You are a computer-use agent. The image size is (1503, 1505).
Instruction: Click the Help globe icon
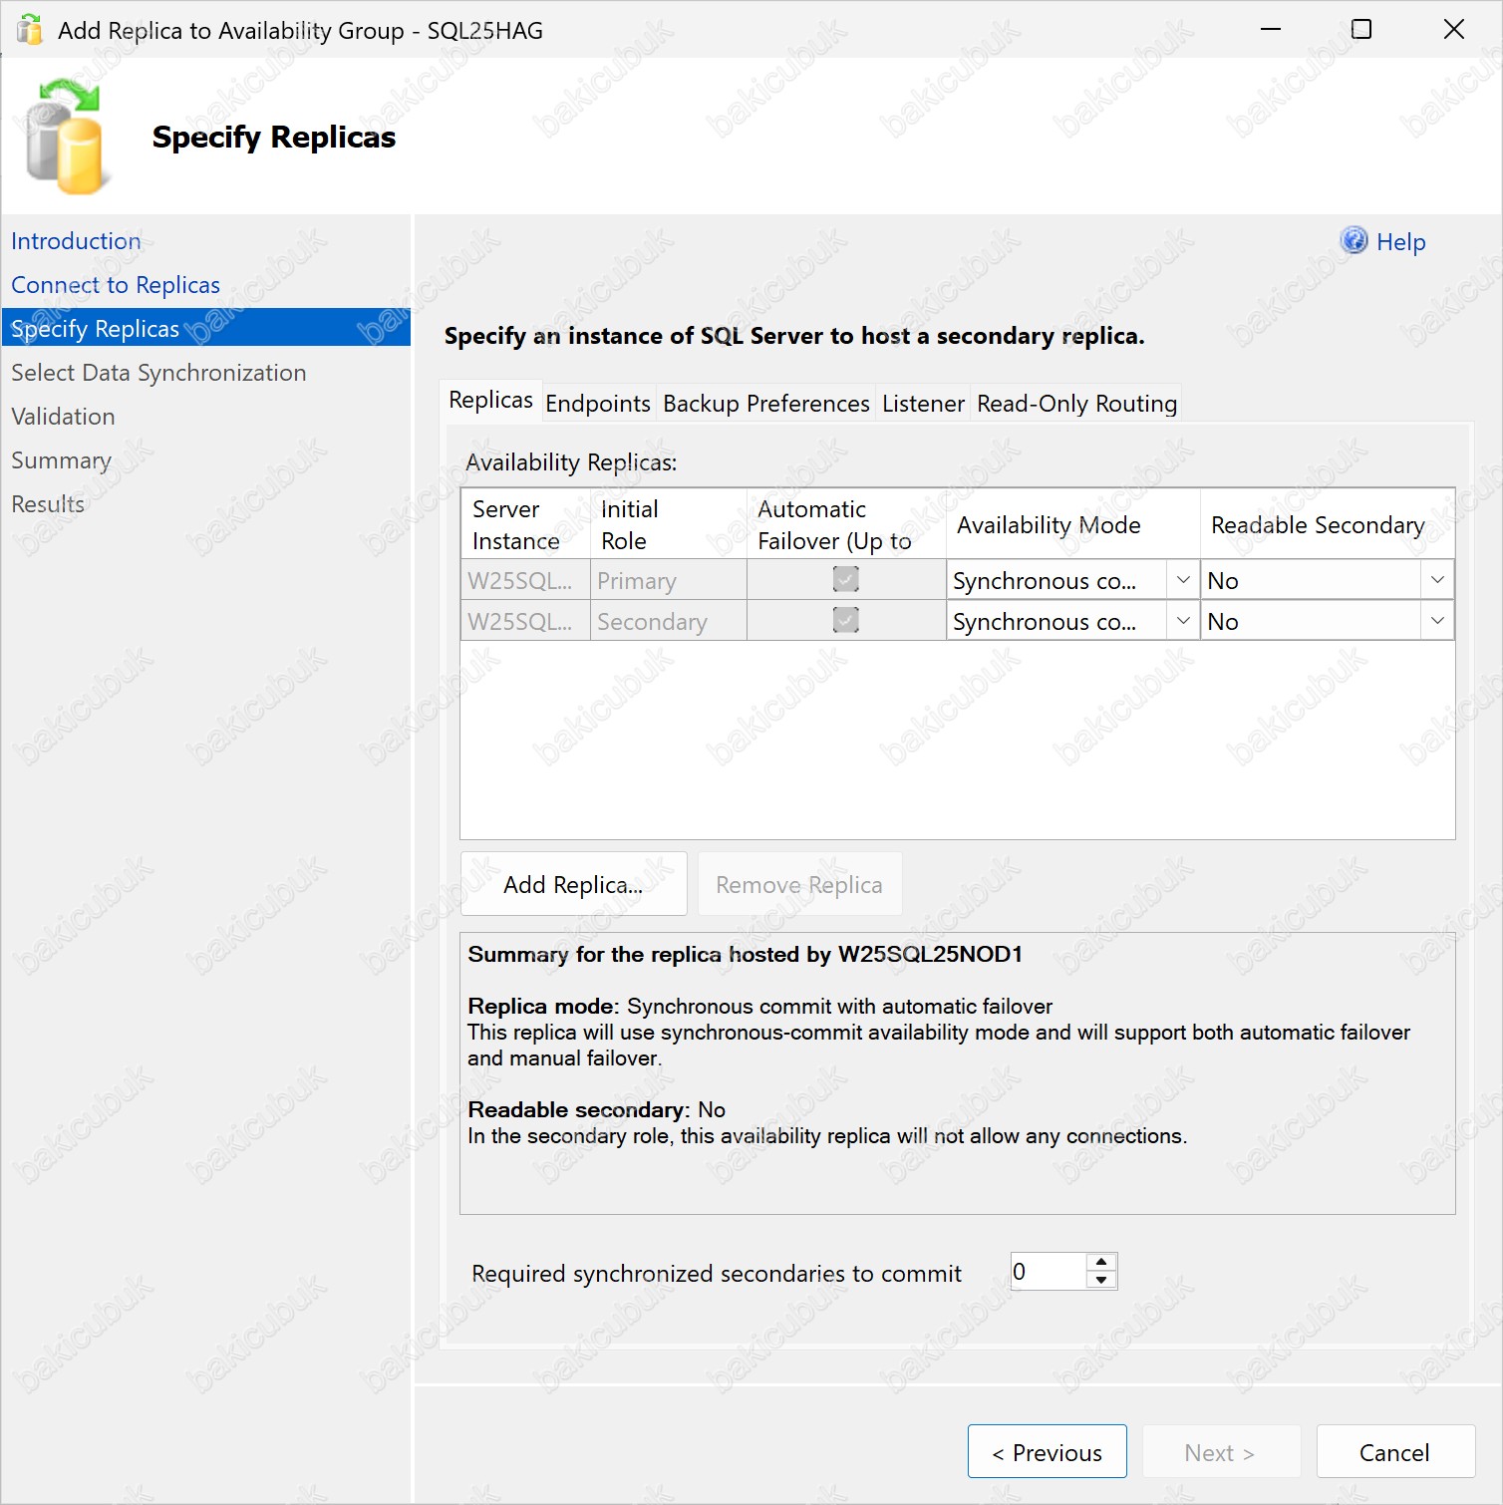click(x=1353, y=241)
